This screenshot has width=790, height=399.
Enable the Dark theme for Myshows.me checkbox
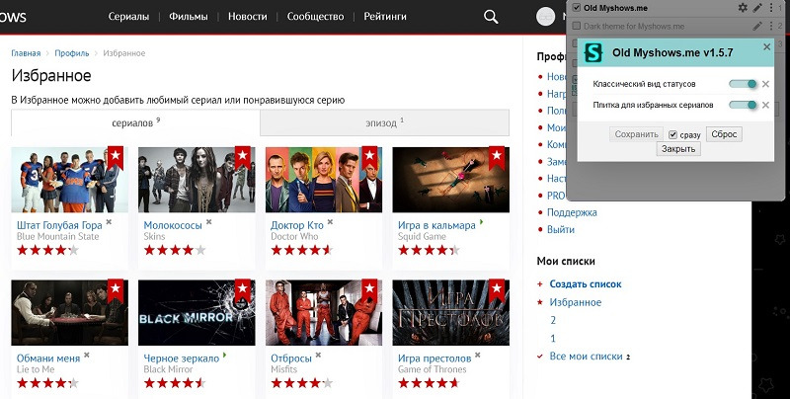(577, 26)
